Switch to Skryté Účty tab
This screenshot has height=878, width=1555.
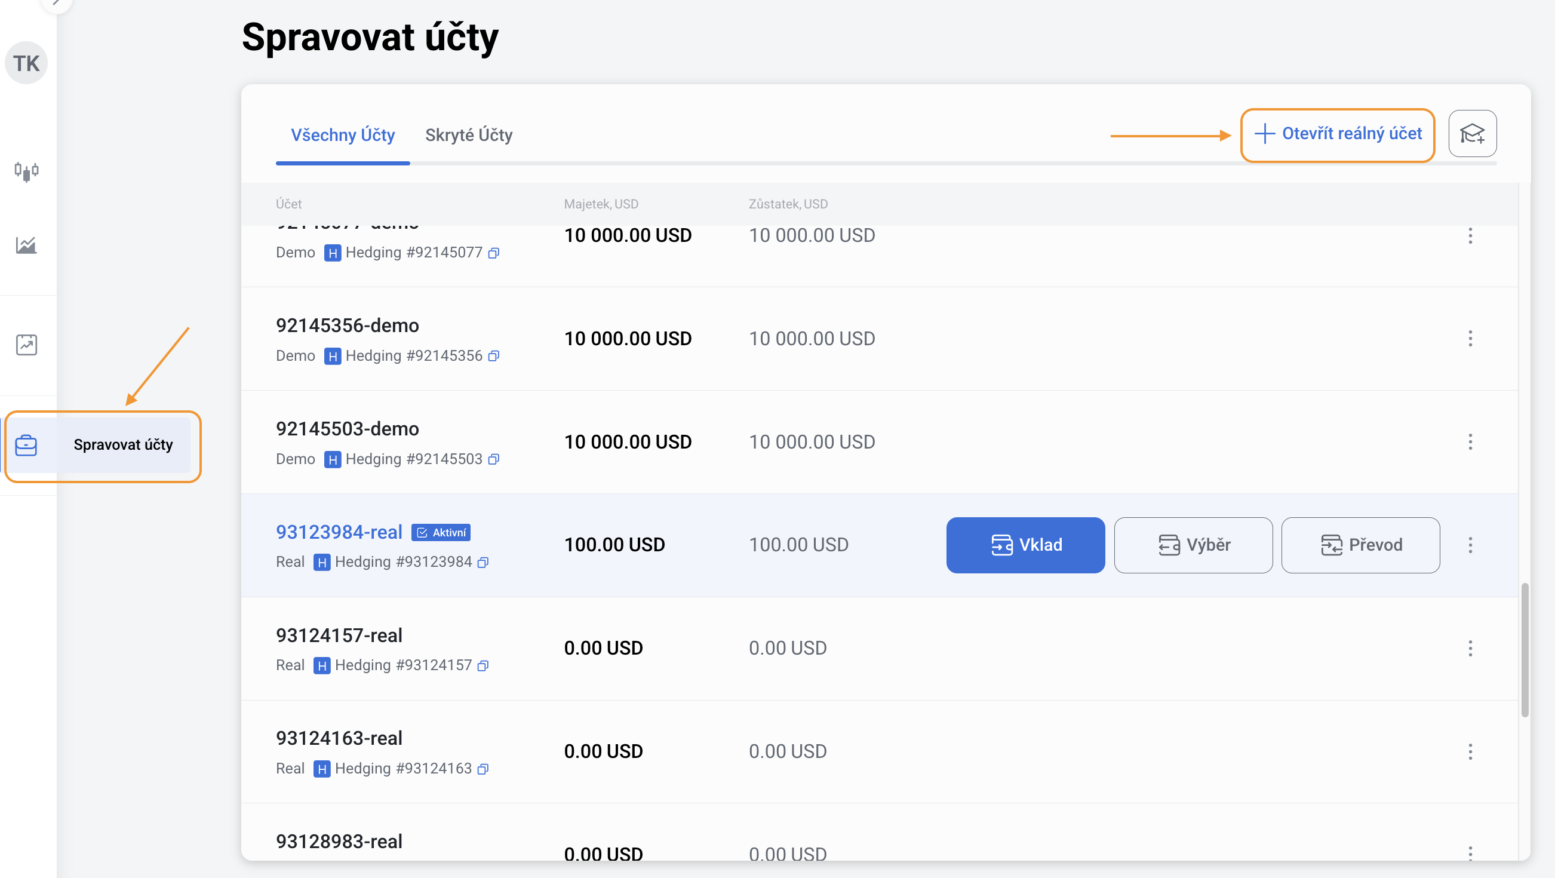click(x=468, y=134)
